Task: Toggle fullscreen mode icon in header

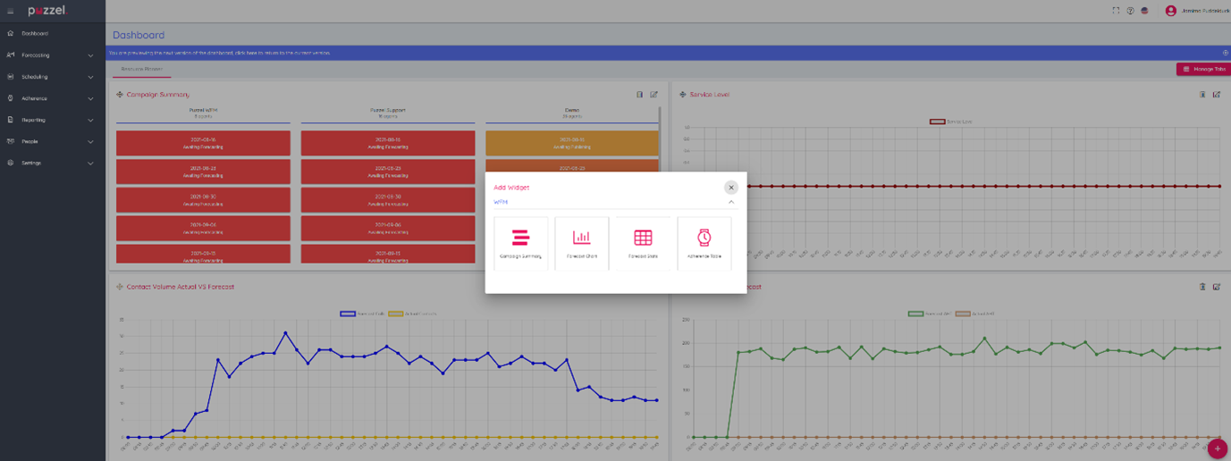Action: (x=1116, y=11)
